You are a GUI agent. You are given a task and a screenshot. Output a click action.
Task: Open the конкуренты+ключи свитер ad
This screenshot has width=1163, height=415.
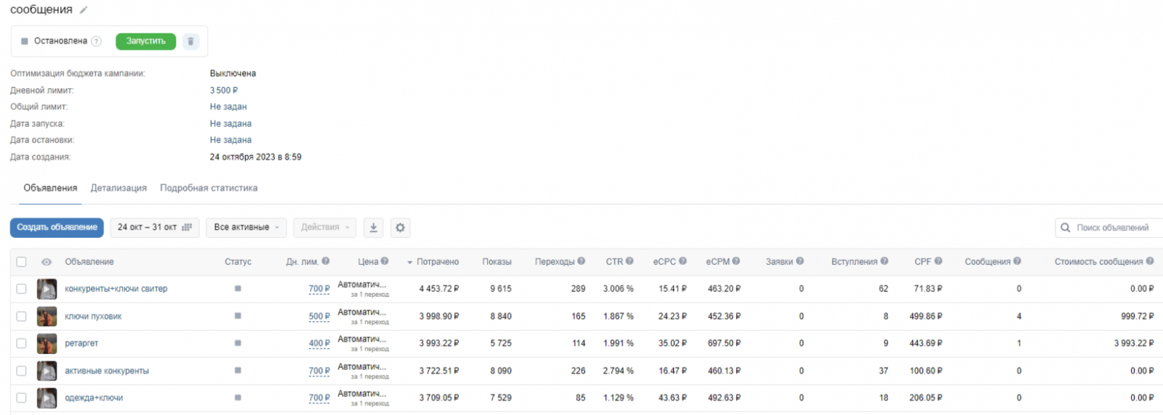pyautogui.click(x=116, y=289)
